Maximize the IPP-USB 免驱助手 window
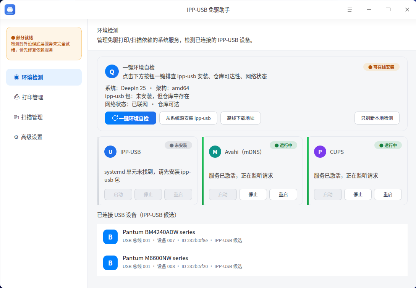416x288 pixels. [388, 10]
